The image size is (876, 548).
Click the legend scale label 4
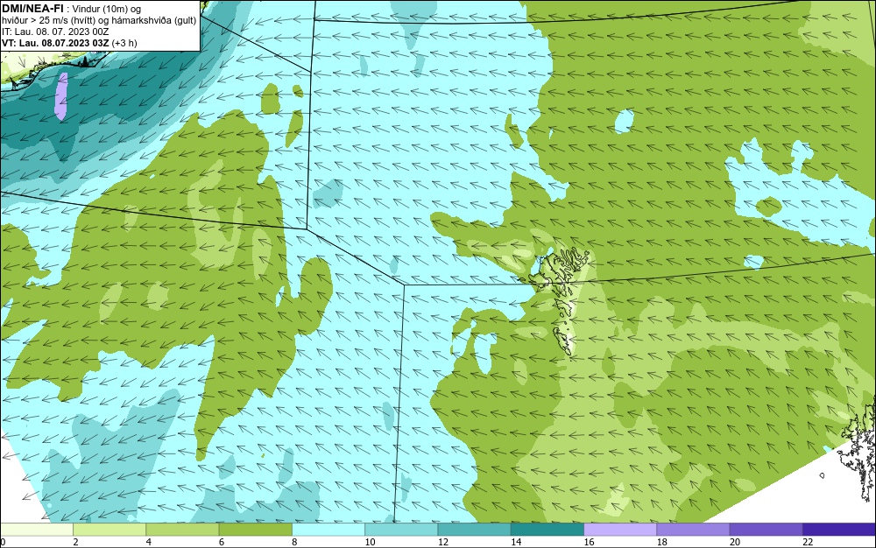pos(149,542)
